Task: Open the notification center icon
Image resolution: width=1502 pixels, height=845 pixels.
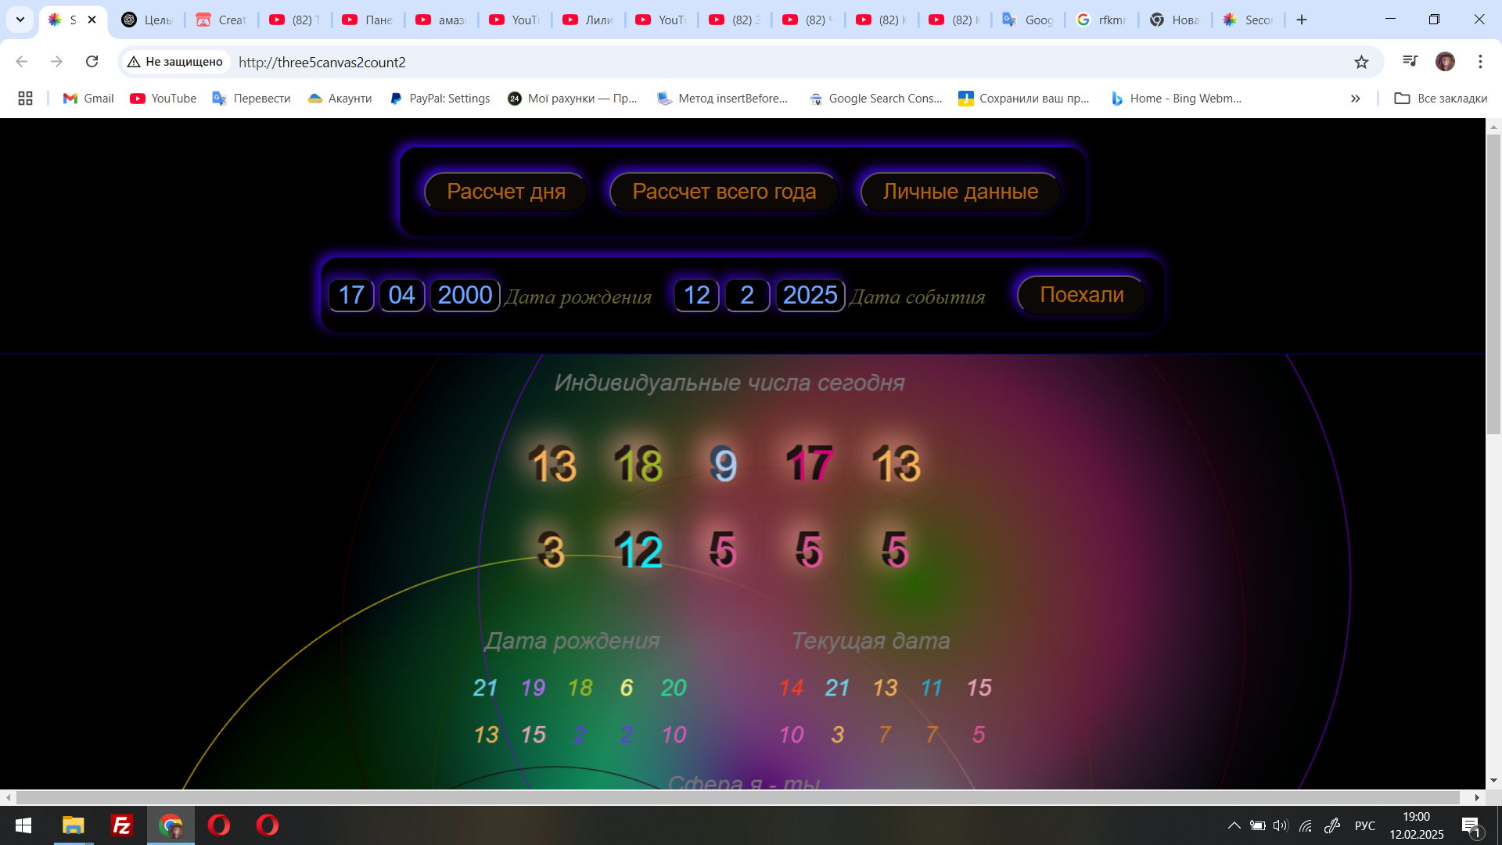Action: tap(1471, 826)
